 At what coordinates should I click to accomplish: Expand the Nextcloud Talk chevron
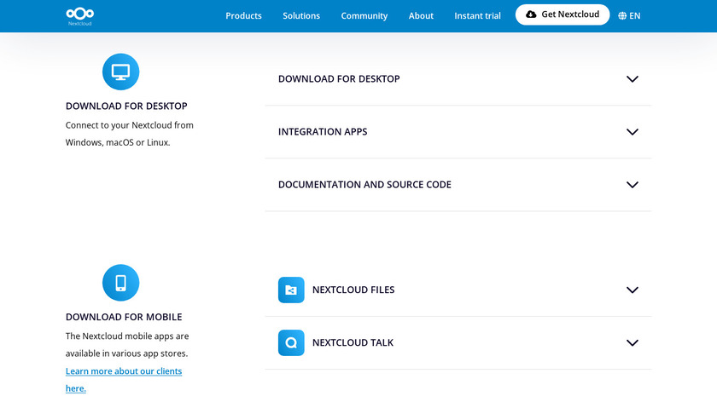tap(632, 342)
